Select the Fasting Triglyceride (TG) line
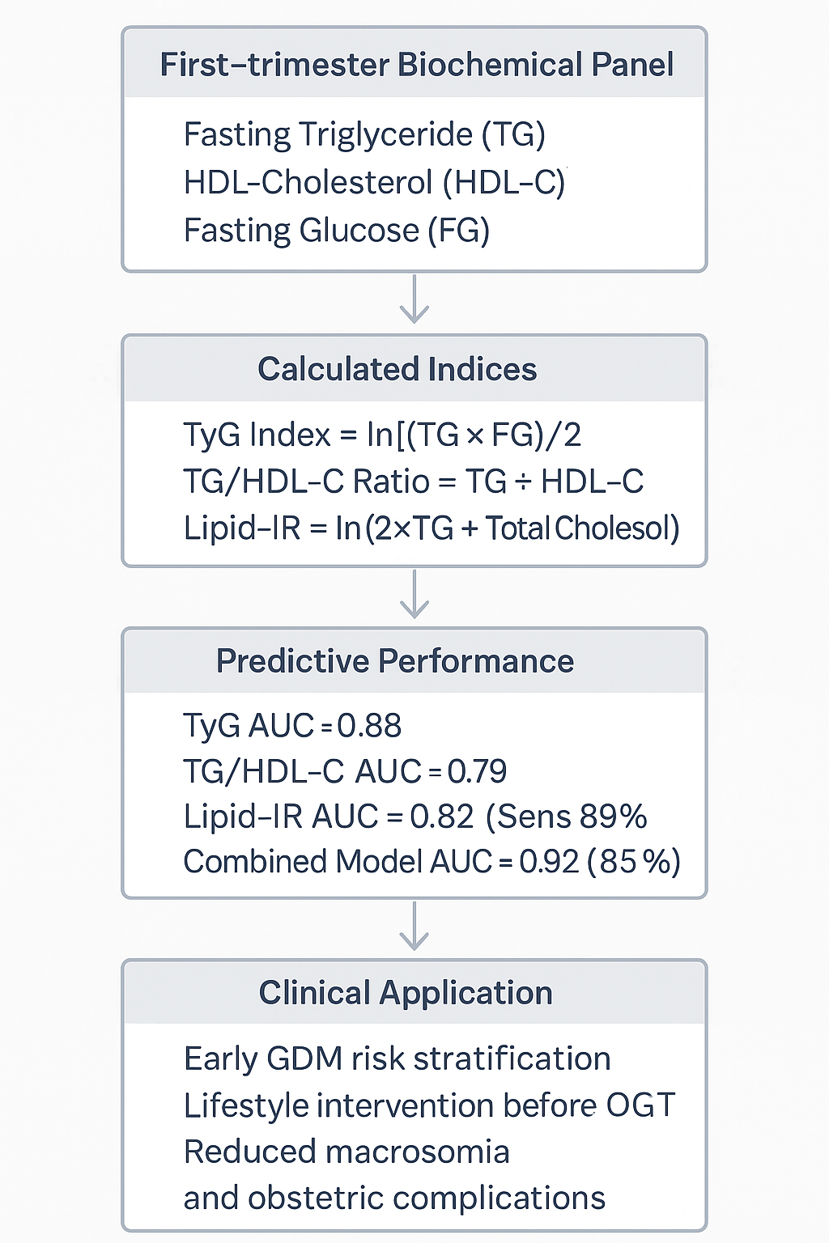This screenshot has height=1243, width=829. pyautogui.click(x=364, y=134)
